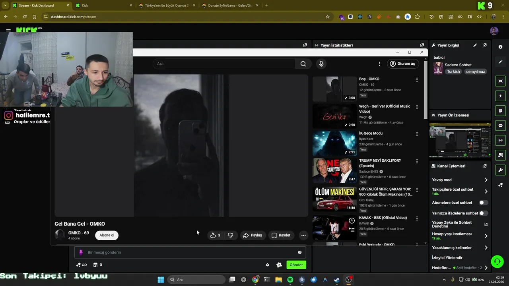Toggle Abonelere özel sohbet switch

coord(483,203)
